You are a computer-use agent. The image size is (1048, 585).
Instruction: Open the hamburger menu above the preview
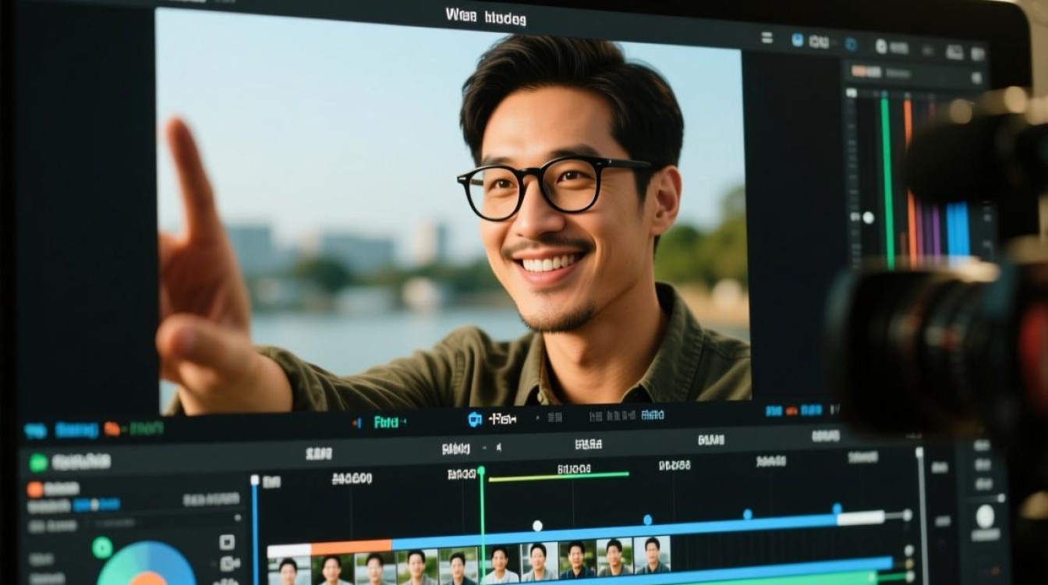click(x=767, y=38)
